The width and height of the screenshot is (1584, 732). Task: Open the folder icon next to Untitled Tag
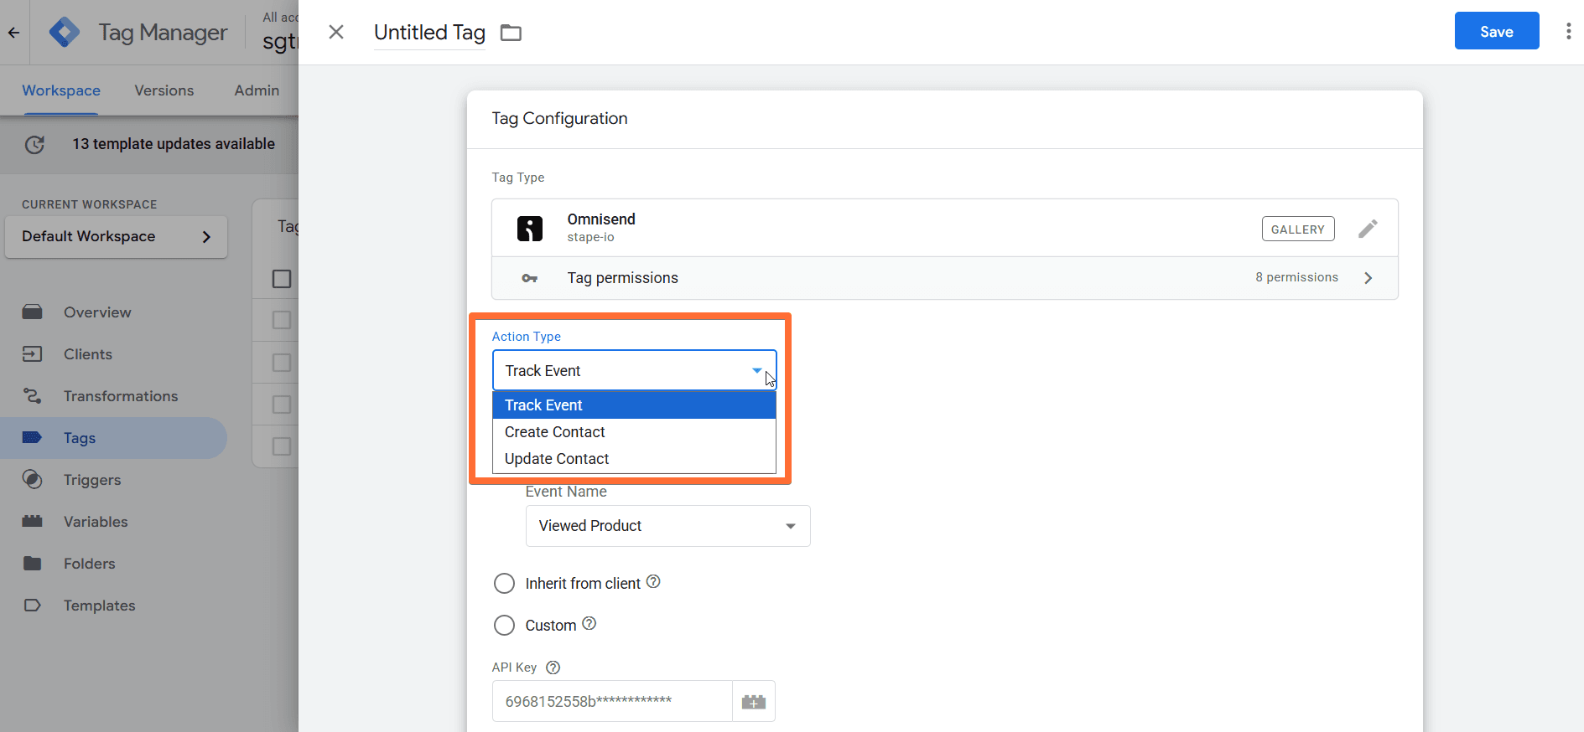click(511, 33)
